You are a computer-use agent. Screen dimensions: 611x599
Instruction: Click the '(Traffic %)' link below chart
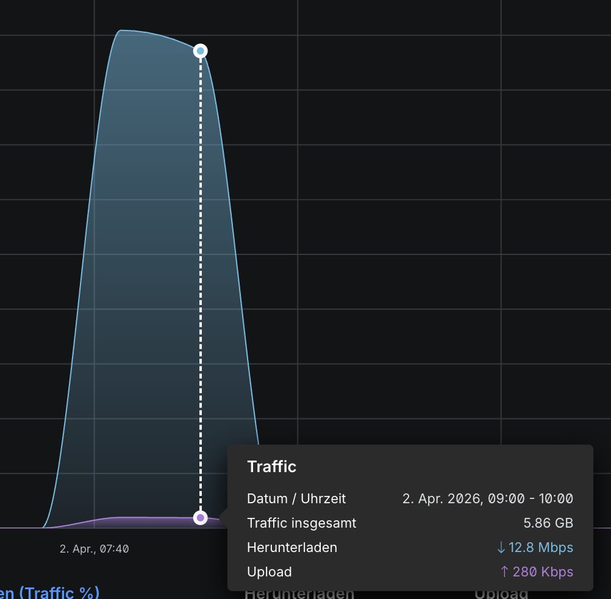coord(59,592)
